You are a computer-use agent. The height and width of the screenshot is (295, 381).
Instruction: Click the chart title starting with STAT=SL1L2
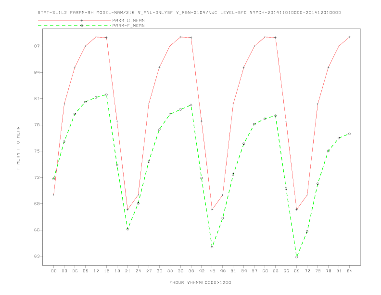click(189, 13)
